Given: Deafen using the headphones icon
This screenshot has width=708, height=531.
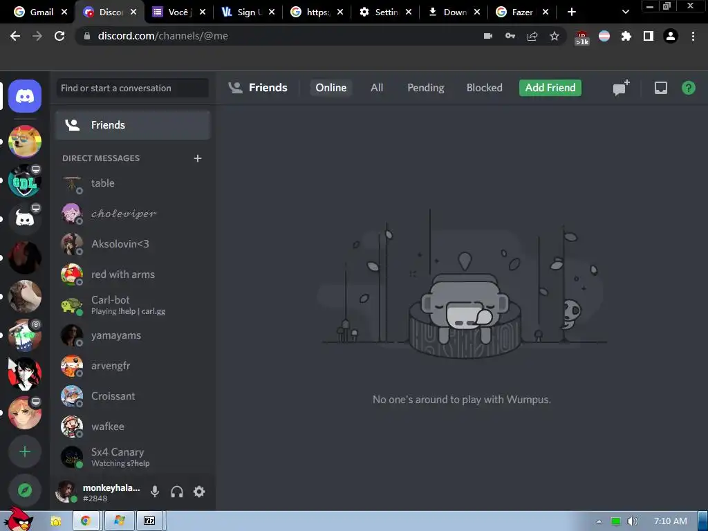Looking at the screenshot, I should point(177,492).
